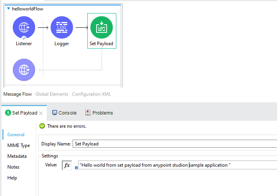Toggle the fx expression mode button

click(67, 165)
